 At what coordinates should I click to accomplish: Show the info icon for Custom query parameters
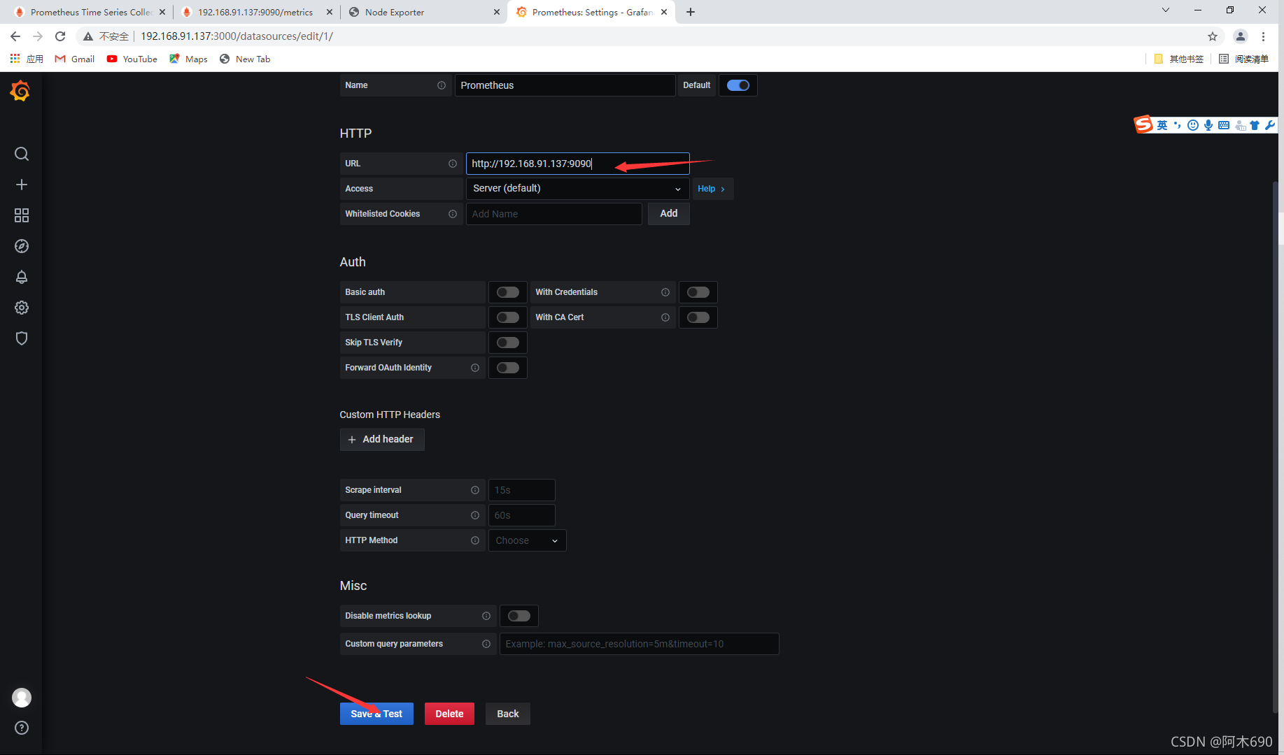[486, 644]
